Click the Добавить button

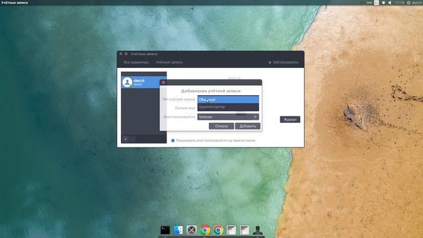pos(248,126)
